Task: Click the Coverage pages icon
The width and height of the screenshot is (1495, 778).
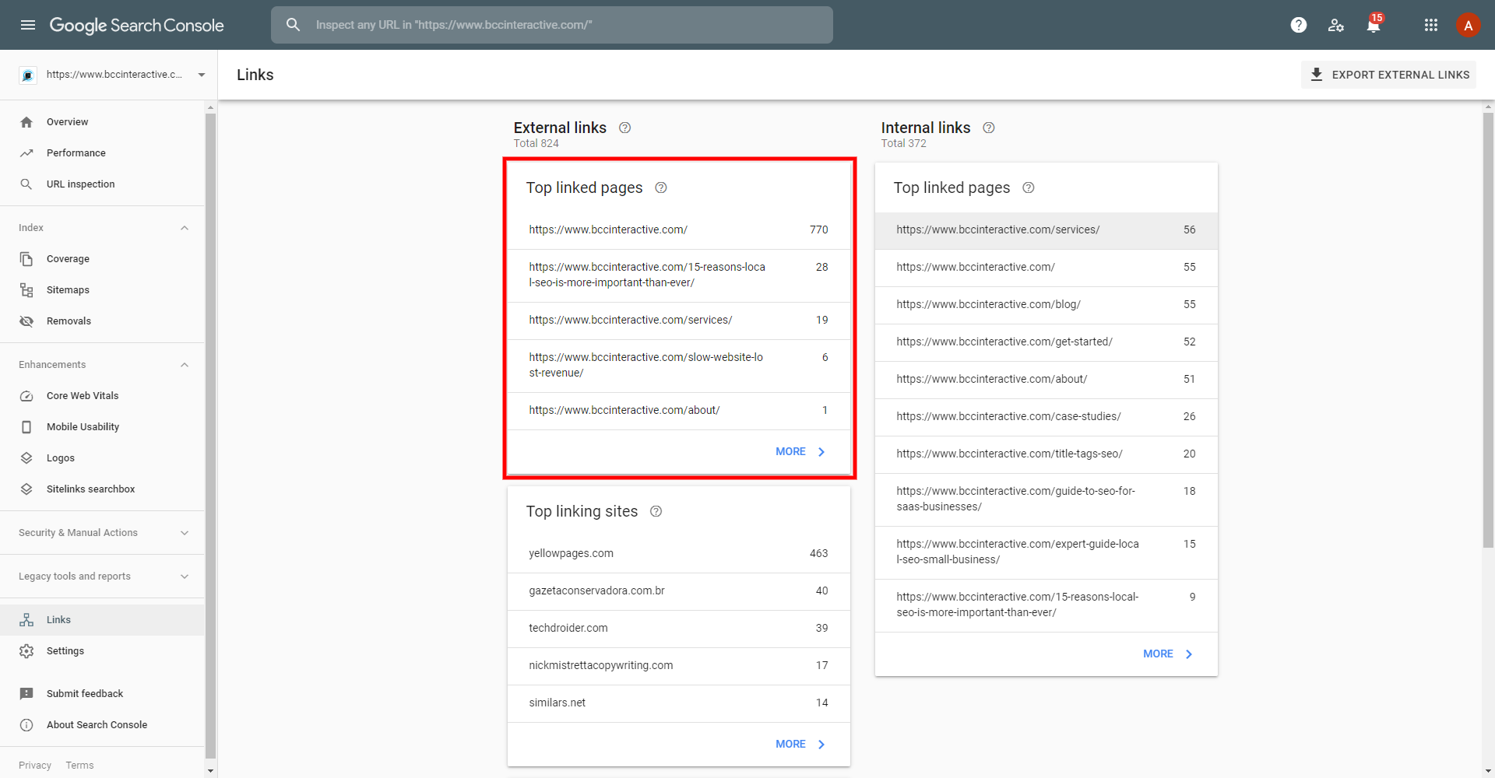Action: [26, 259]
